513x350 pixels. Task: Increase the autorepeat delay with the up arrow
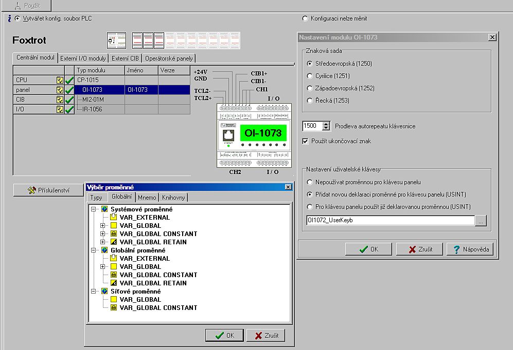click(x=326, y=124)
